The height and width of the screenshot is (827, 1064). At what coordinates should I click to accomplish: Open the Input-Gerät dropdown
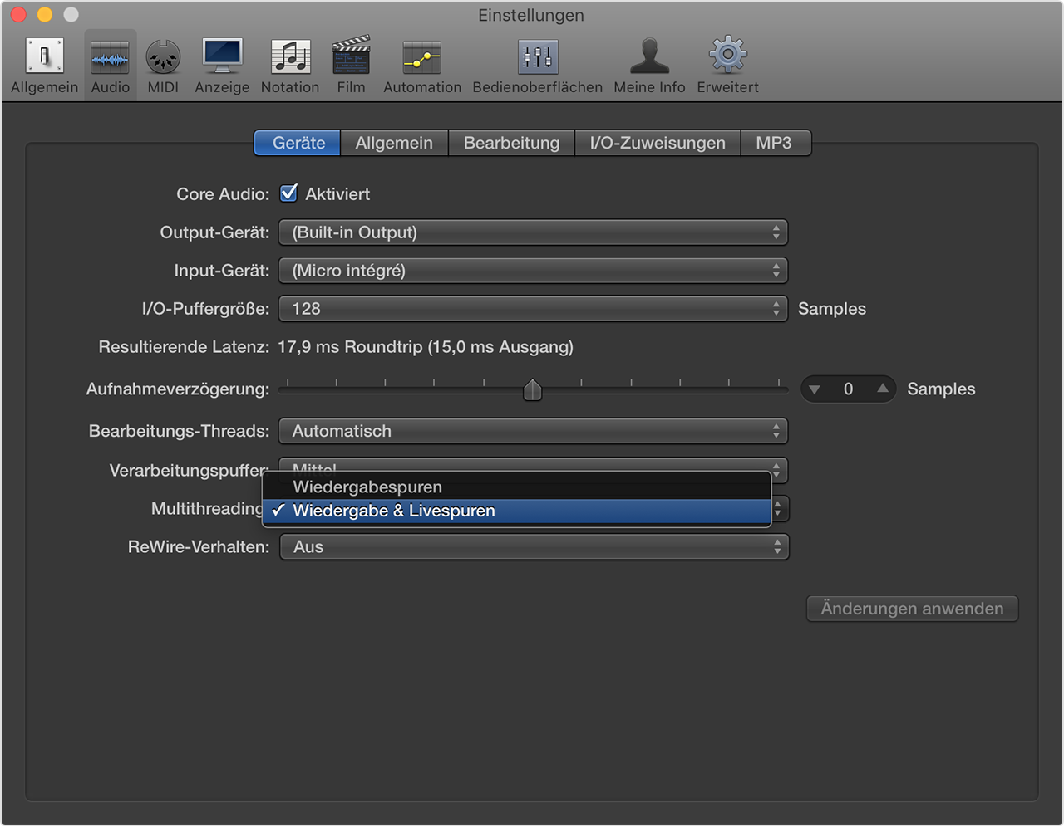coord(533,271)
